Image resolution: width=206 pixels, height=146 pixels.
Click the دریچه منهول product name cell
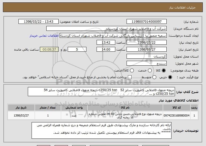(x=125, y=115)
